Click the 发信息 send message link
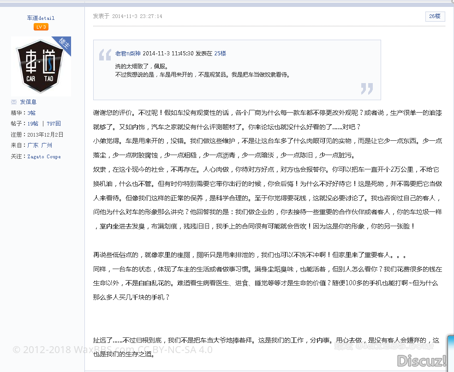454x372 pixels. click(x=28, y=102)
